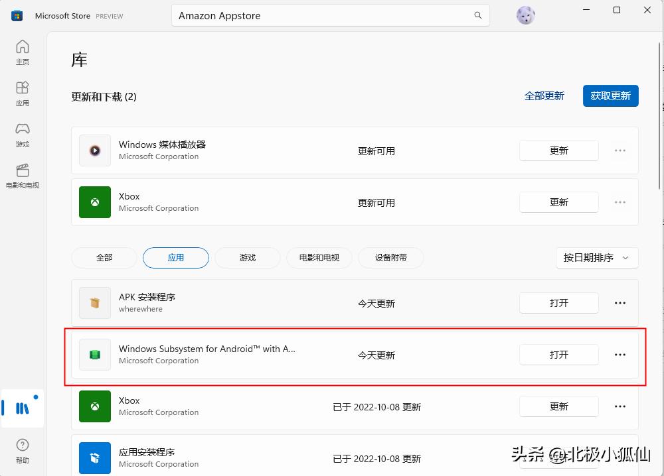Open more options for APK 安装程序
The image size is (664, 476).
pyautogui.click(x=620, y=303)
